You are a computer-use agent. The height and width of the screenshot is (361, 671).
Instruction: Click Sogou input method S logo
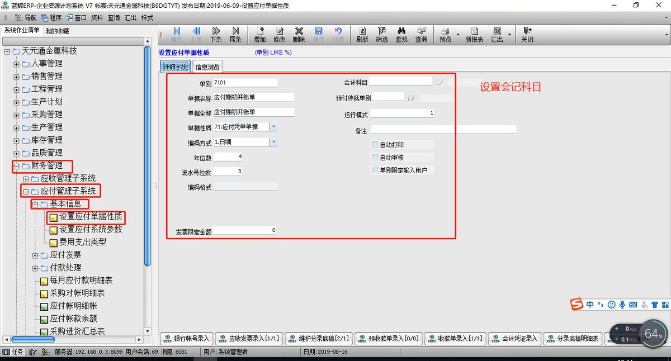pyautogui.click(x=577, y=304)
